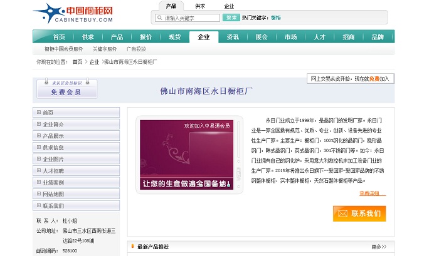This screenshot has height=256, width=439.
Task: Click the magnifier icon in search box
Action: 159,18
